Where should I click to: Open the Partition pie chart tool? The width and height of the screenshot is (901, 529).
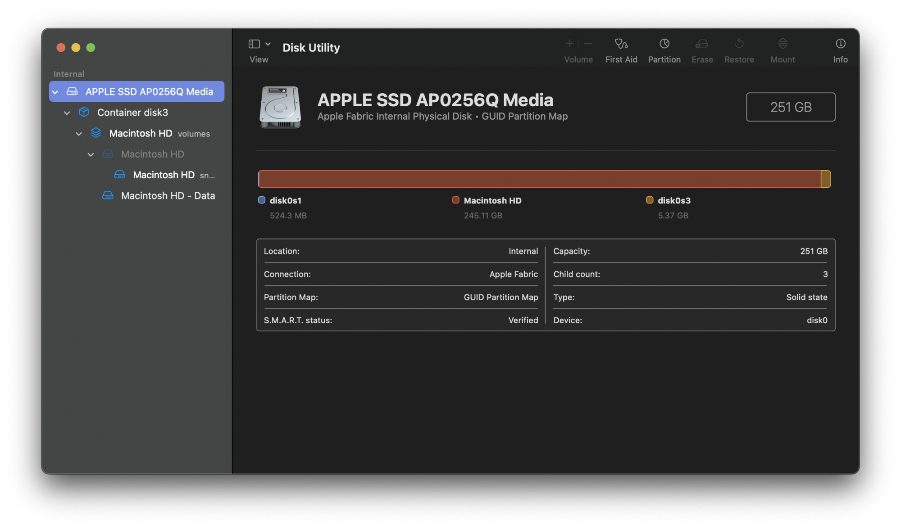point(664,44)
